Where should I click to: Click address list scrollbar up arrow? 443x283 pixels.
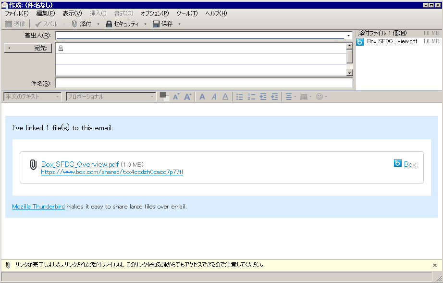pos(349,46)
